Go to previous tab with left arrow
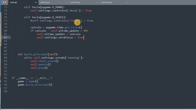 pos(3,2)
